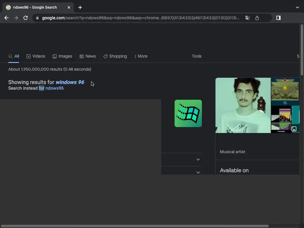Switch to Videos search results
Viewport: 304px width, 228px height.
pyautogui.click(x=36, y=56)
